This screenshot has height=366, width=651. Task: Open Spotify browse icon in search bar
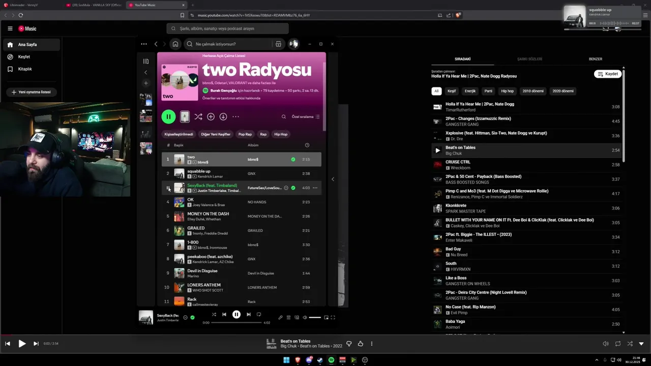coord(278,44)
